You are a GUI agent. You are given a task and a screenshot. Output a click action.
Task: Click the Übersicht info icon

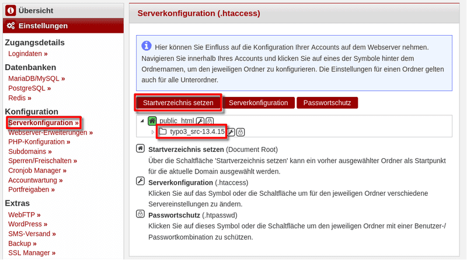point(11,10)
